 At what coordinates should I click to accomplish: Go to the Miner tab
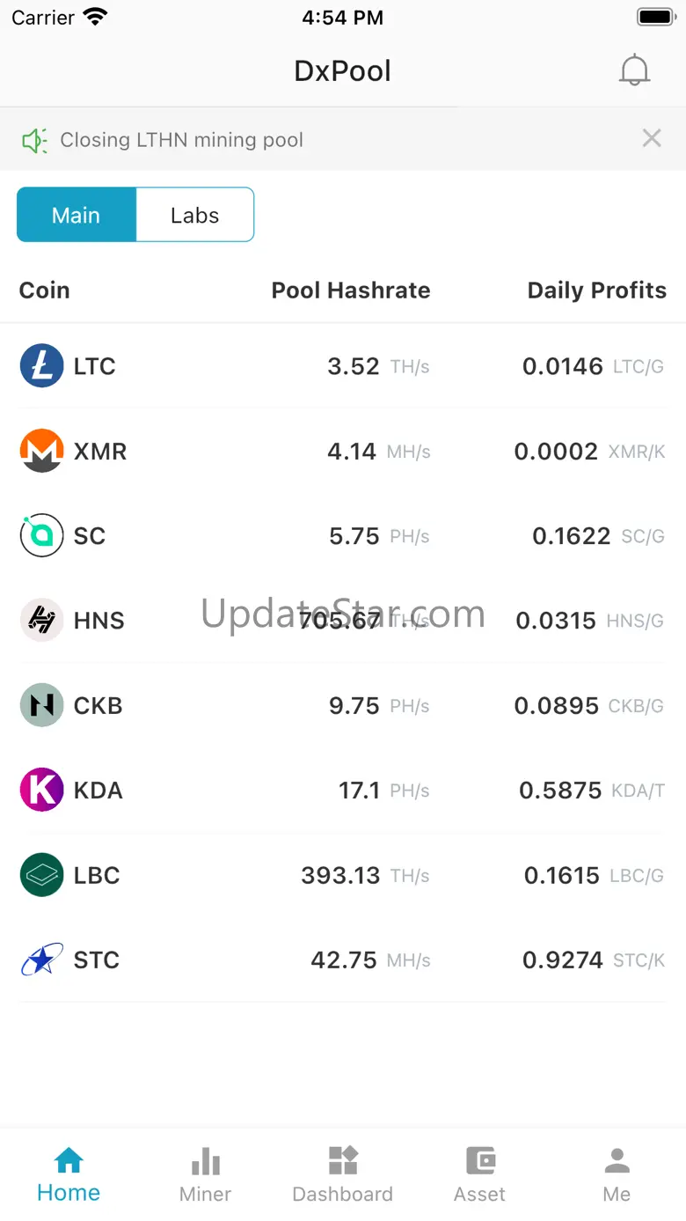tap(205, 1175)
